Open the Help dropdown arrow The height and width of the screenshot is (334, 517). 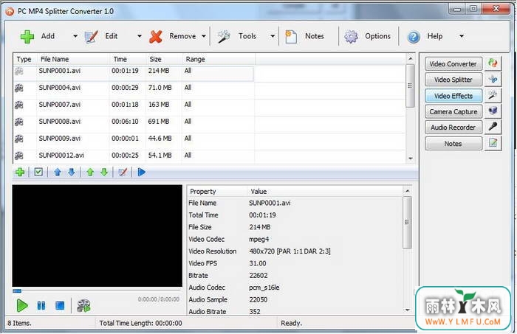click(x=462, y=37)
